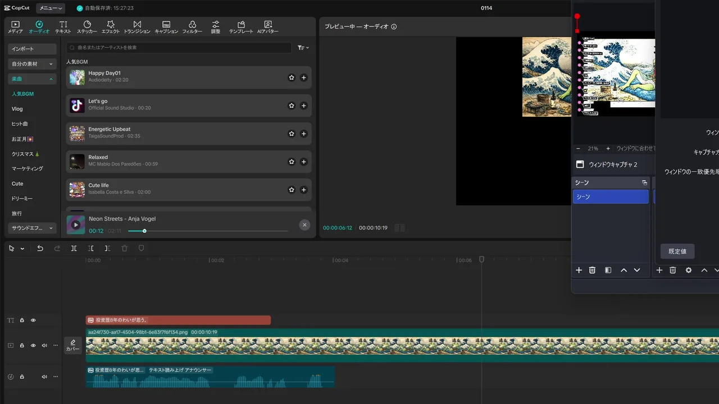
Task: Click the カバー (Cover) button
Action: click(x=73, y=345)
